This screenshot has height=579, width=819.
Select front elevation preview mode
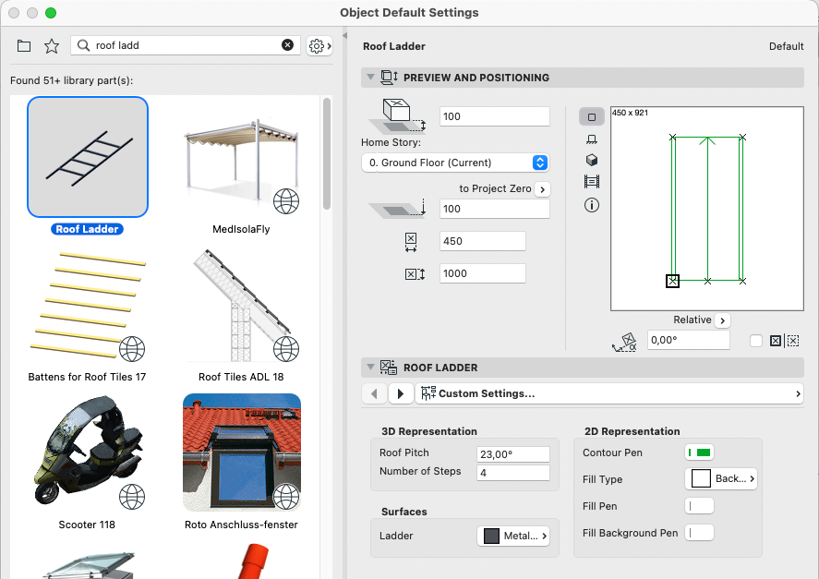point(592,139)
